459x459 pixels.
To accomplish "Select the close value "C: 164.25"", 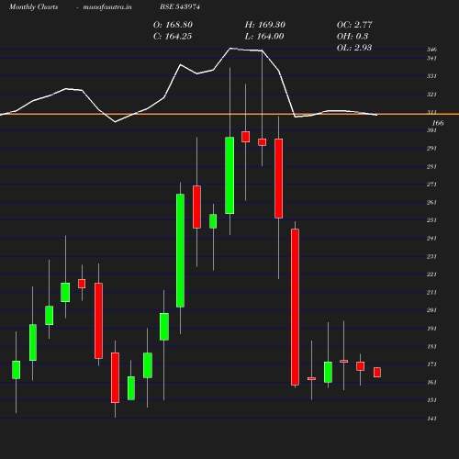I will pyautogui.click(x=173, y=37).
